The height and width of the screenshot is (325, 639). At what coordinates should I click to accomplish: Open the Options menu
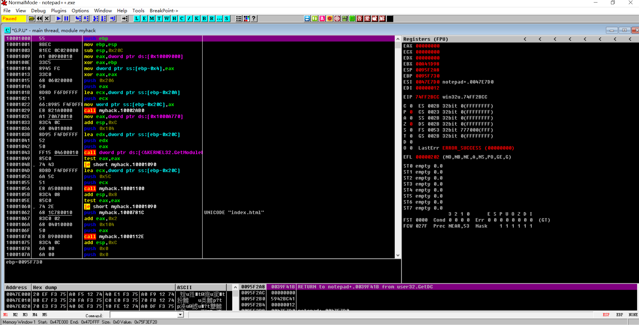(x=80, y=10)
